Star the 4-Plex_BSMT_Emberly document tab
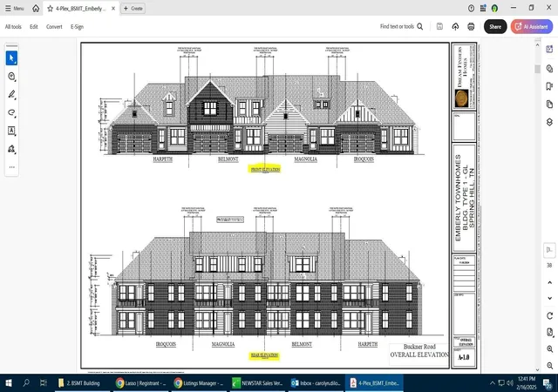This screenshot has width=558, height=392. click(x=51, y=8)
